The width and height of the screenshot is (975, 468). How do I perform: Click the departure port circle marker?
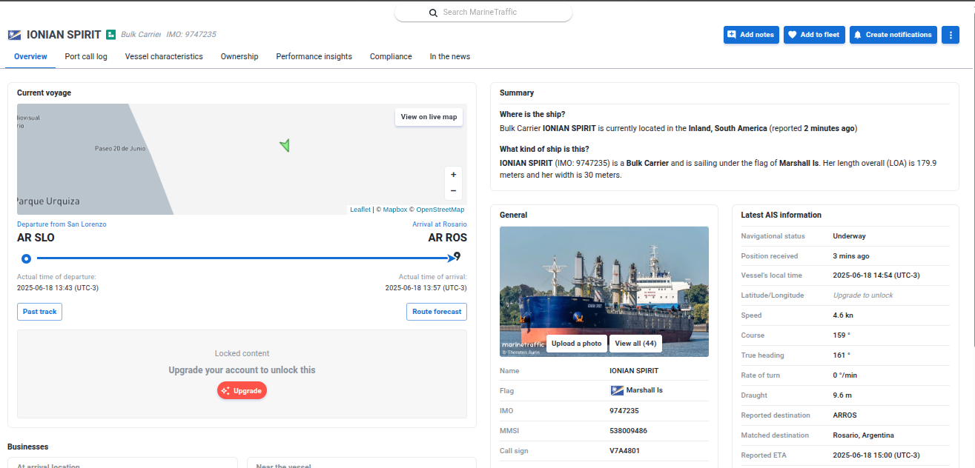(x=27, y=258)
